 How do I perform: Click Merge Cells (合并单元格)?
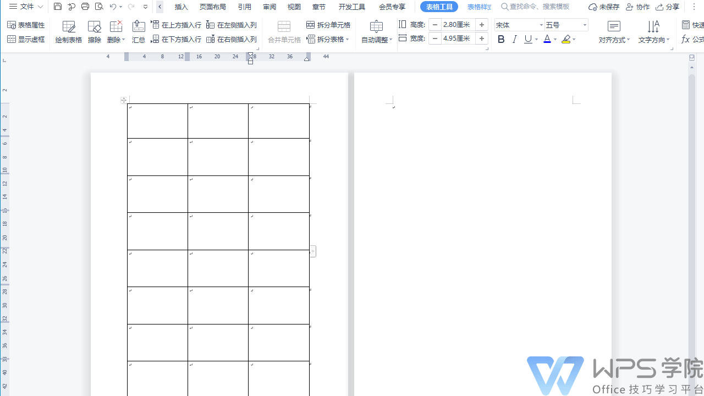coord(284,32)
